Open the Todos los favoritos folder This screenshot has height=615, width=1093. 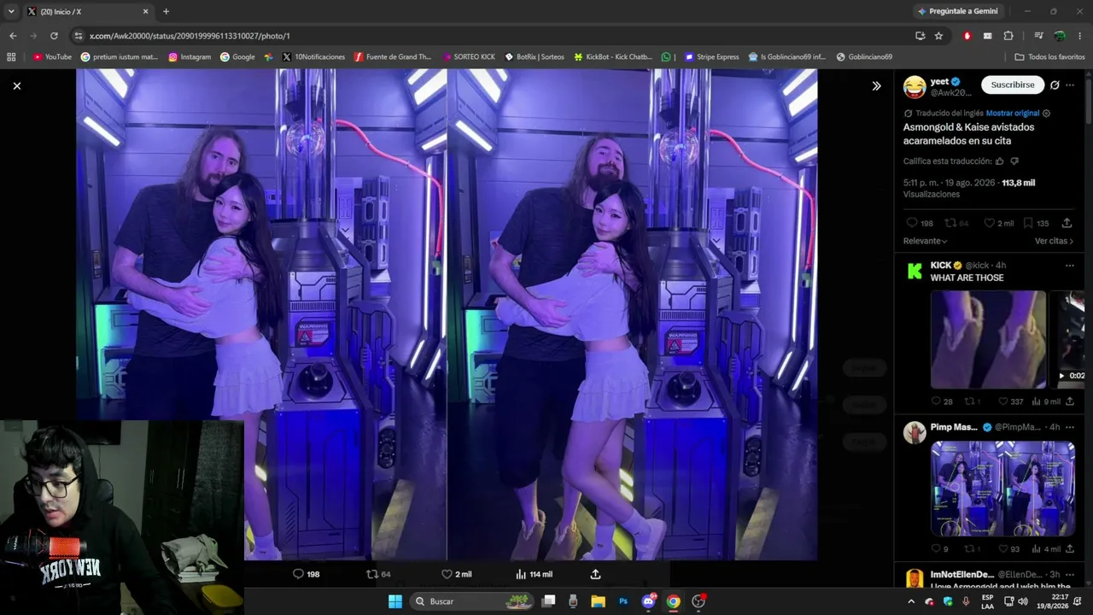pos(1049,57)
